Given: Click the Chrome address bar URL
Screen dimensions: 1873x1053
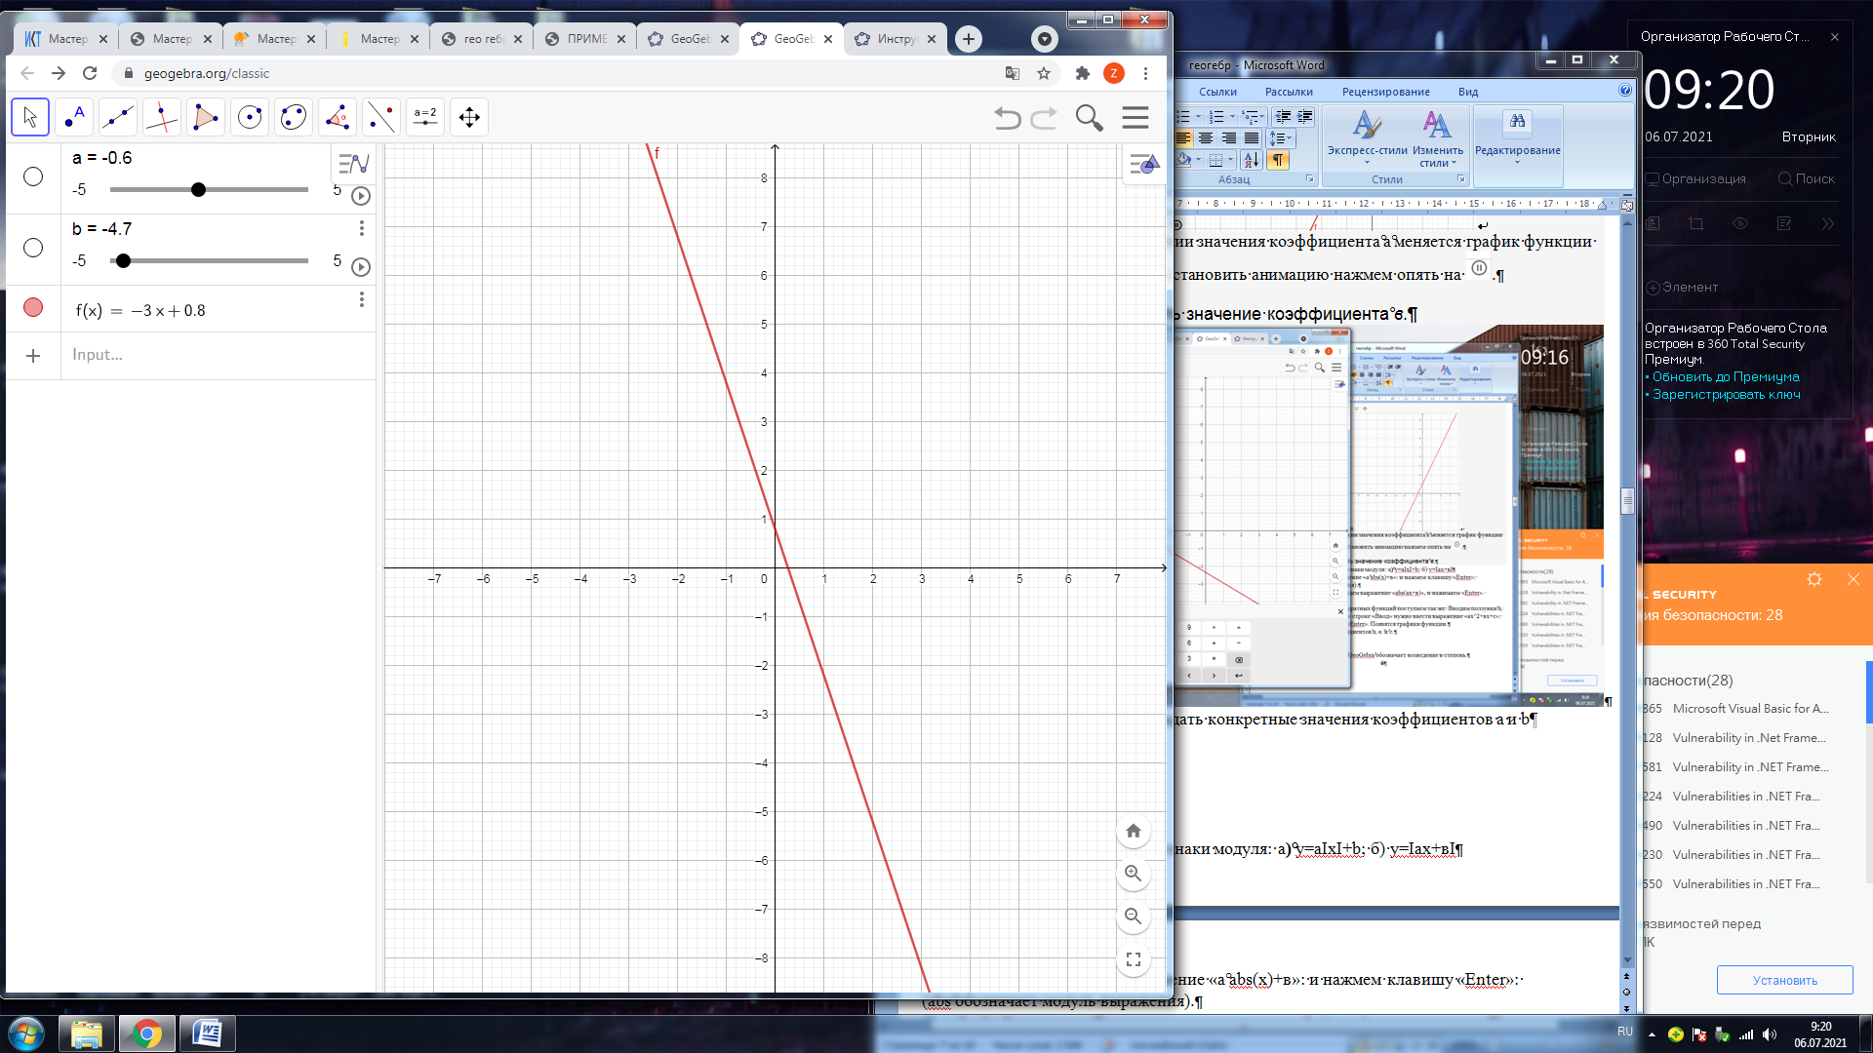Looking at the screenshot, I should [x=207, y=73].
